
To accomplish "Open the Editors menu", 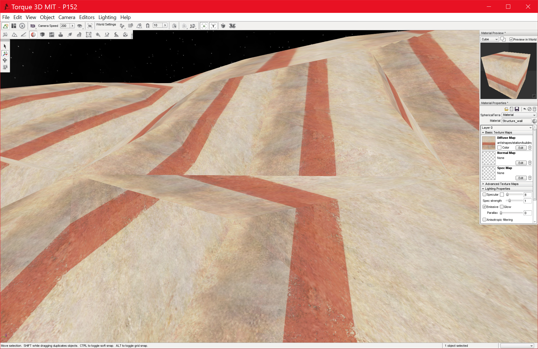I will pyautogui.click(x=87, y=17).
